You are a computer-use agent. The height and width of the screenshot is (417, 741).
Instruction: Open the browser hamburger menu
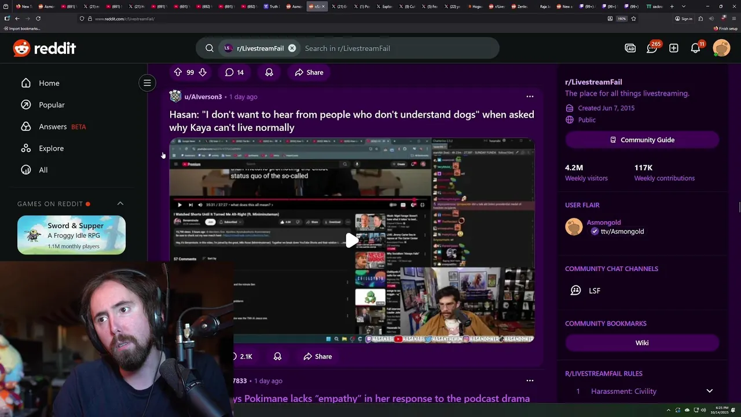pos(734,19)
